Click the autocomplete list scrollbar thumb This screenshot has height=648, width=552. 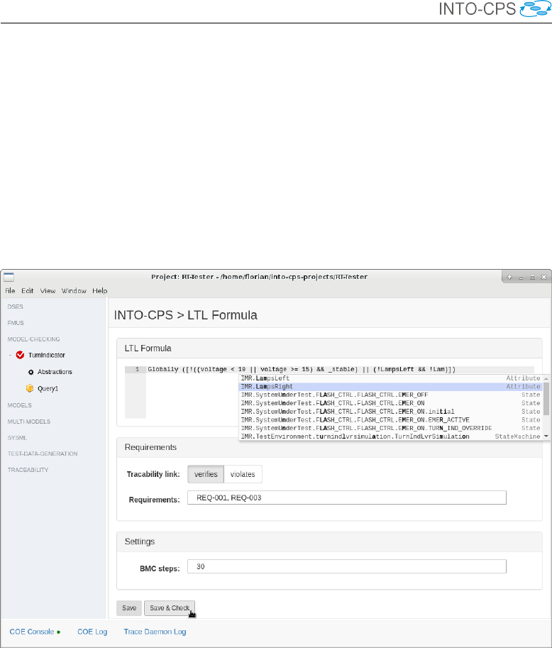[x=546, y=399]
